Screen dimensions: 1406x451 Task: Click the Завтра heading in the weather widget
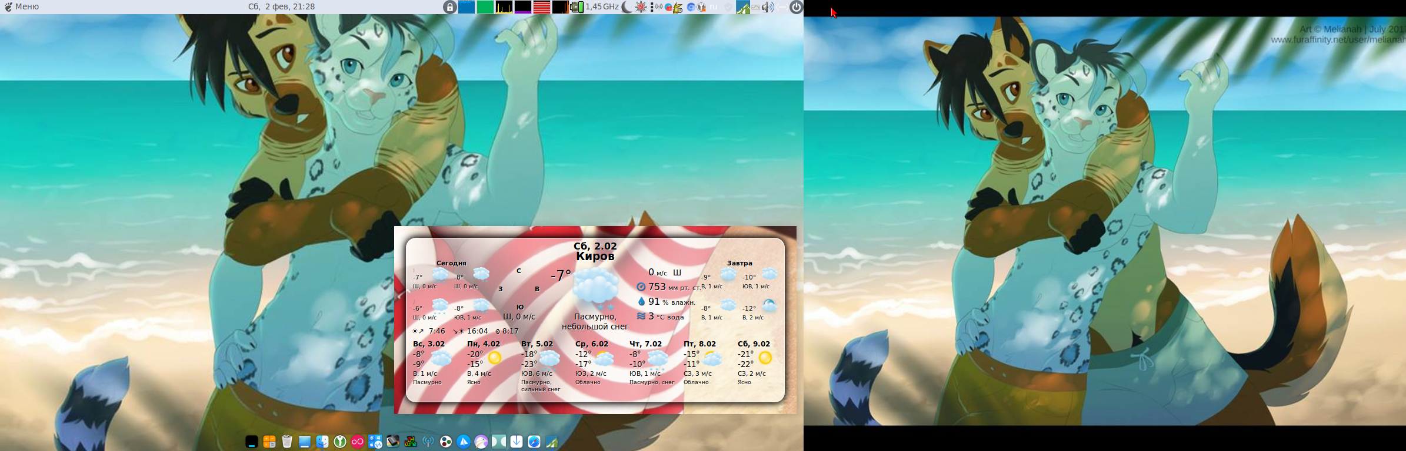pyautogui.click(x=739, y=263)
